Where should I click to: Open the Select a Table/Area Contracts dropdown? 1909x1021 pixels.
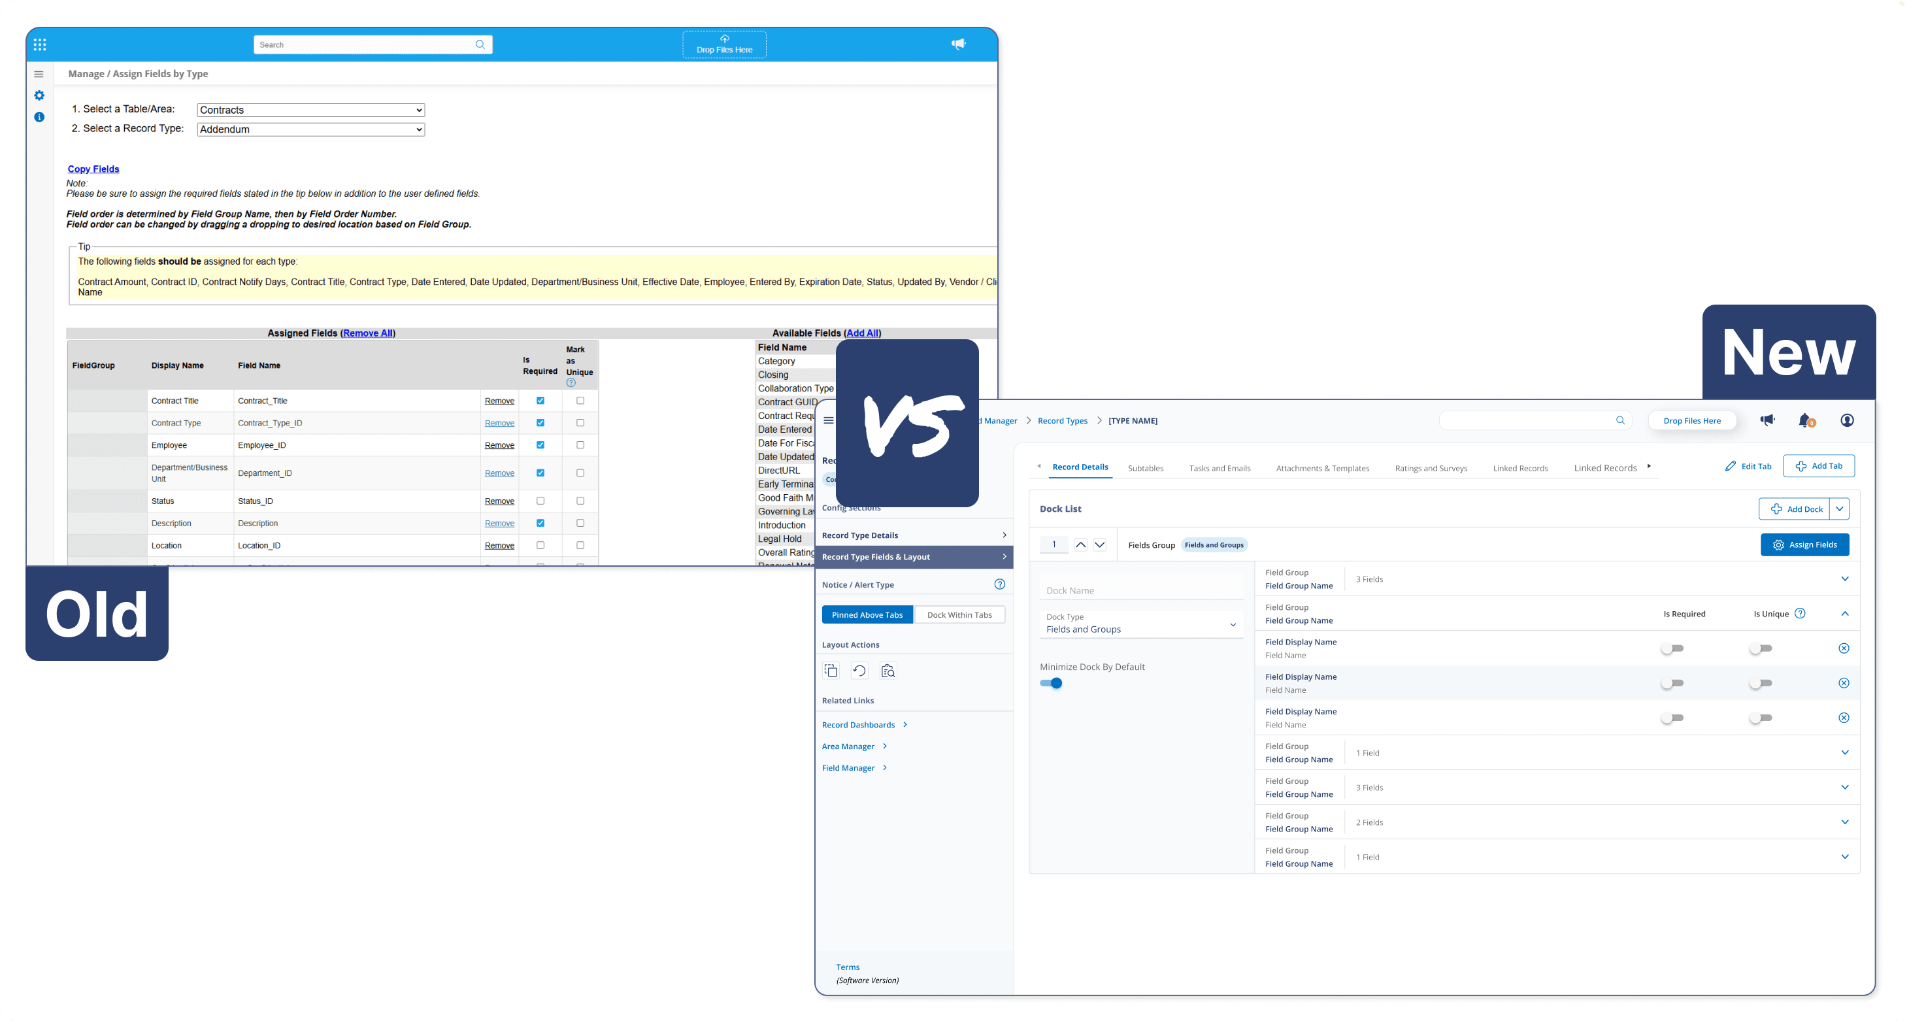pos(310,109)
